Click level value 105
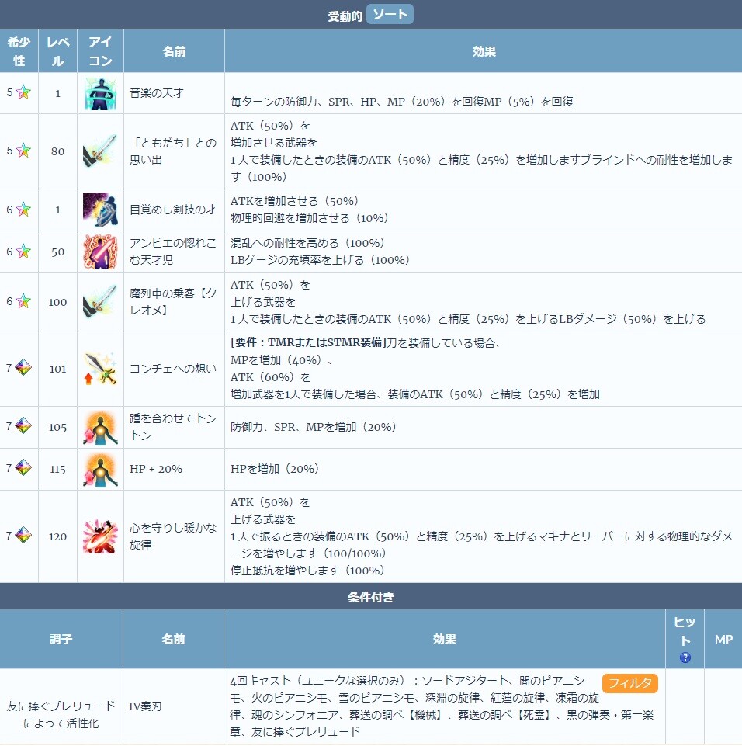Screen dimensions: 742x746 57,427
